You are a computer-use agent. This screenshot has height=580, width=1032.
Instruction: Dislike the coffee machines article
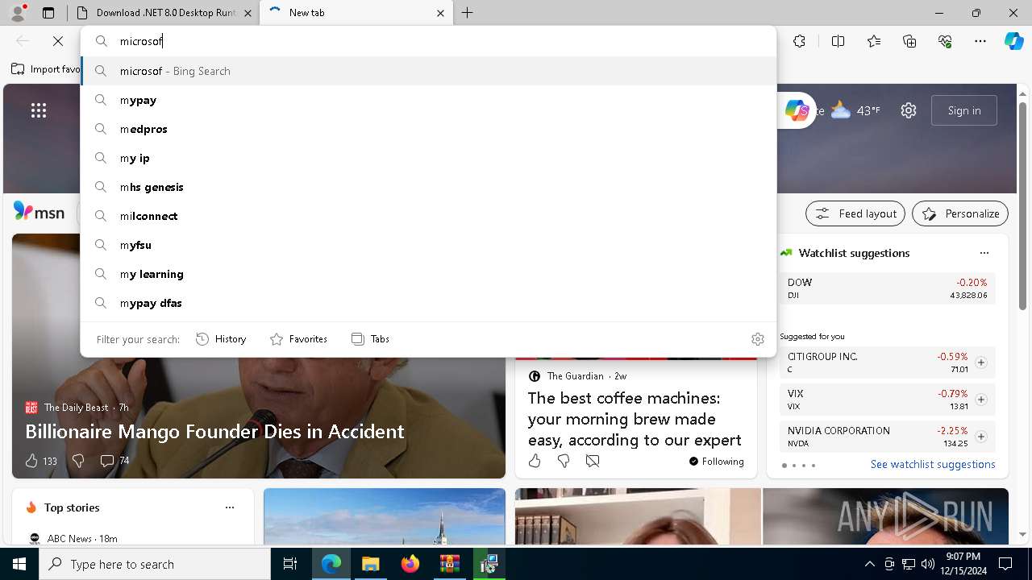564,461
